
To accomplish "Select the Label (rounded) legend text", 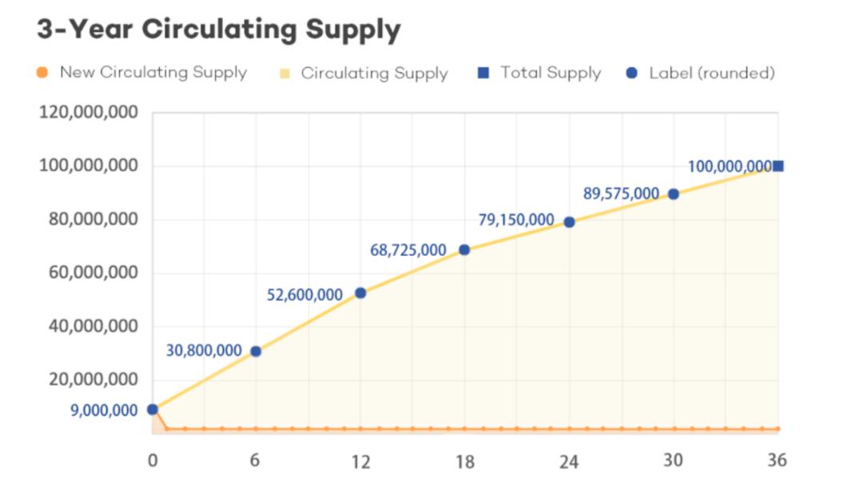I will point(712,73).
